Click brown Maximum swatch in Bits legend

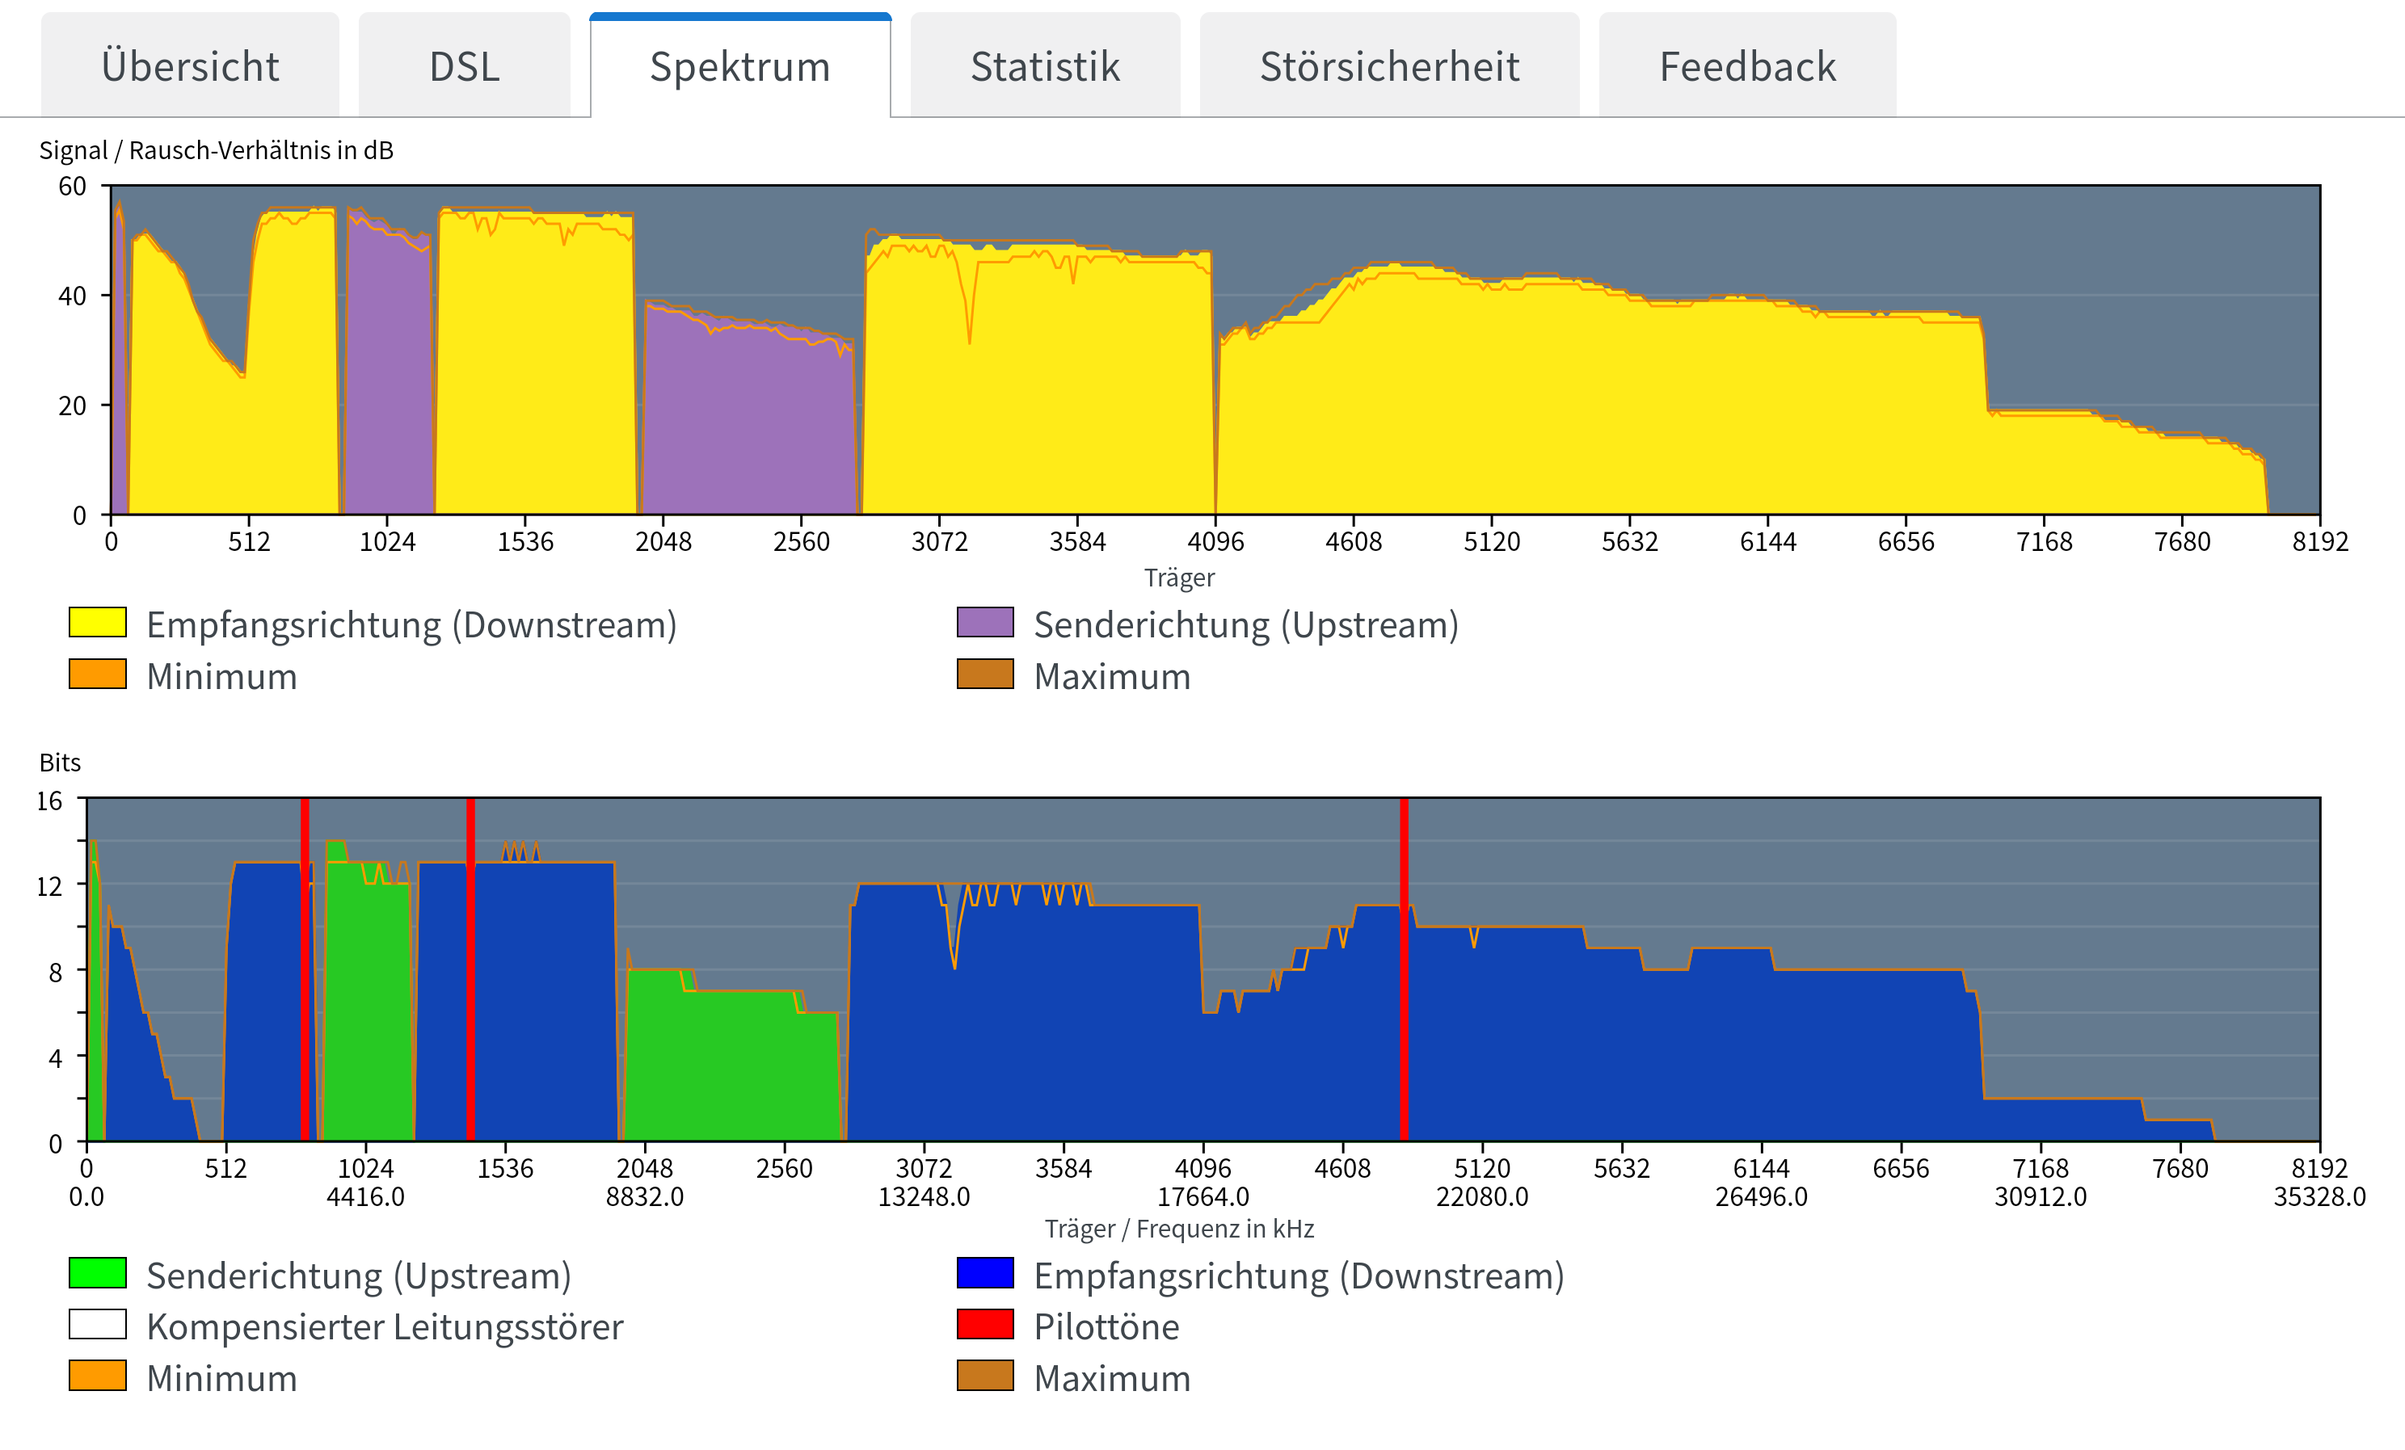click(x=986, y=1376)
